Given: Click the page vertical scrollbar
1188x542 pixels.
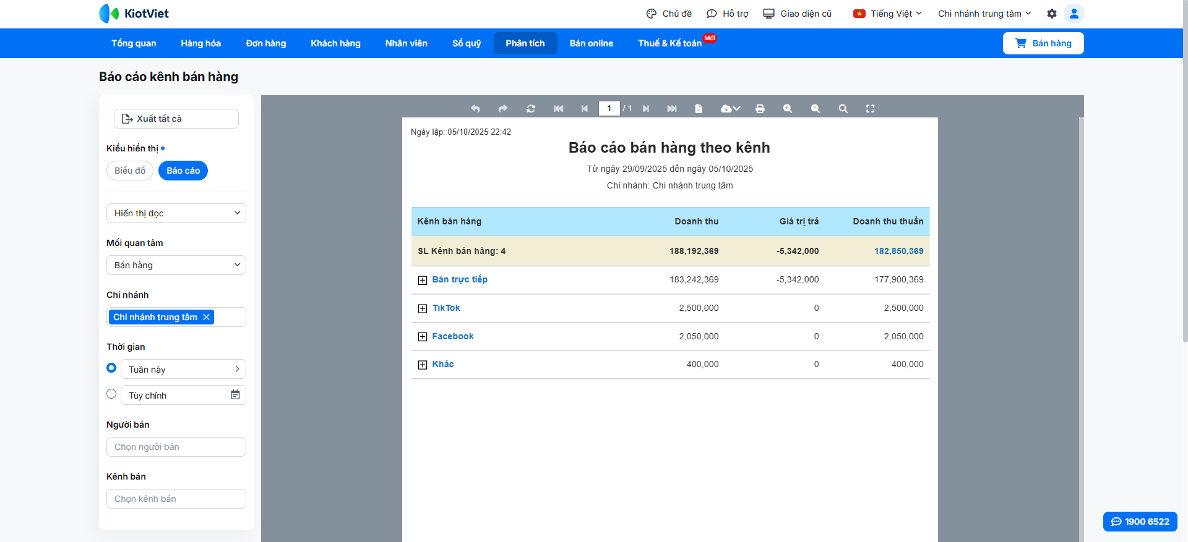Looking at the screenshot, I should pyautogui.click(x=1185, y=171).
